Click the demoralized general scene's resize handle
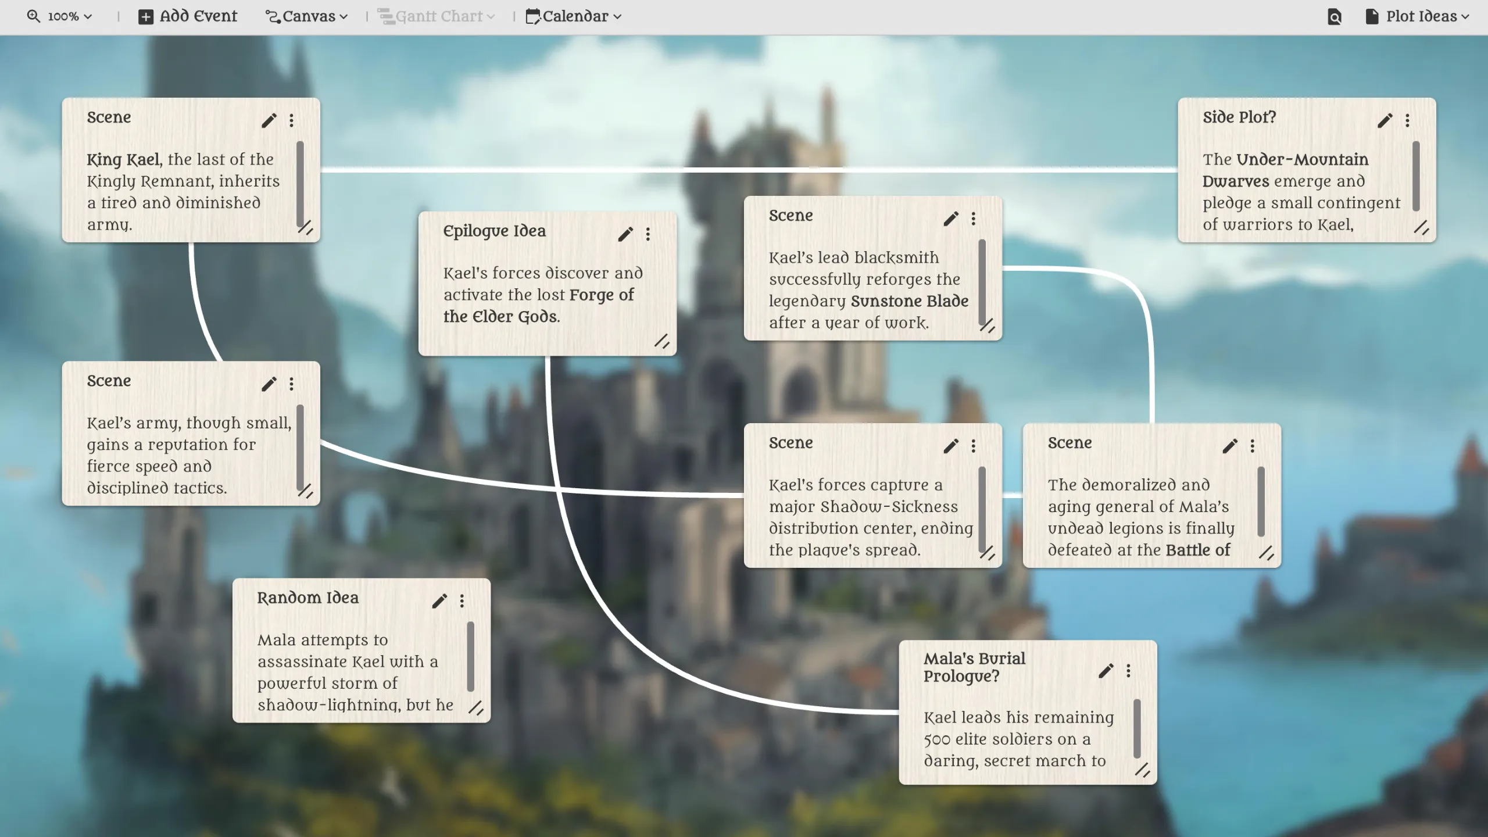1488x837 pixels. pyautogui.click(x=1267, y=553)
